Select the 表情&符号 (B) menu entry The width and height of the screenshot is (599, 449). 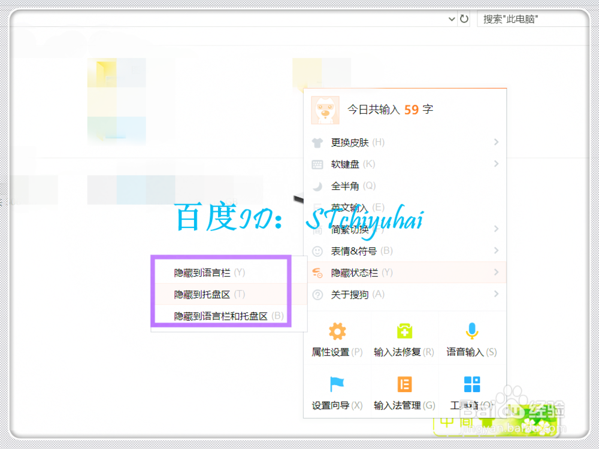[x=405, y=251]
